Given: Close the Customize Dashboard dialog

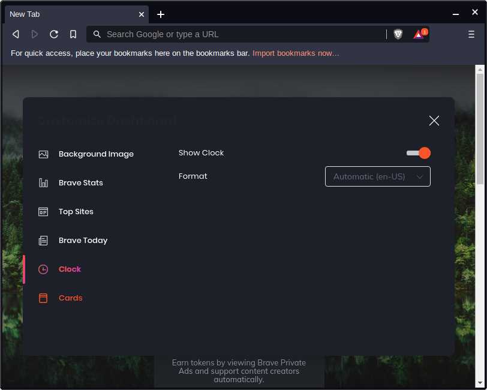Looking at the screenshot, I should click(x=434, y=121).
